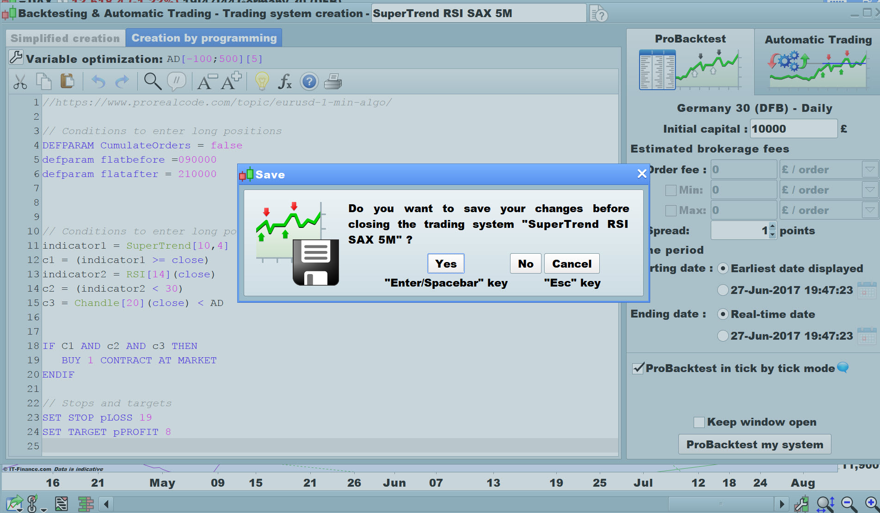The height and width of the screenshot is (513, 880).
Task: Click the chart horizontal scrollbar thumb
Action: click(x=721, y=503)
